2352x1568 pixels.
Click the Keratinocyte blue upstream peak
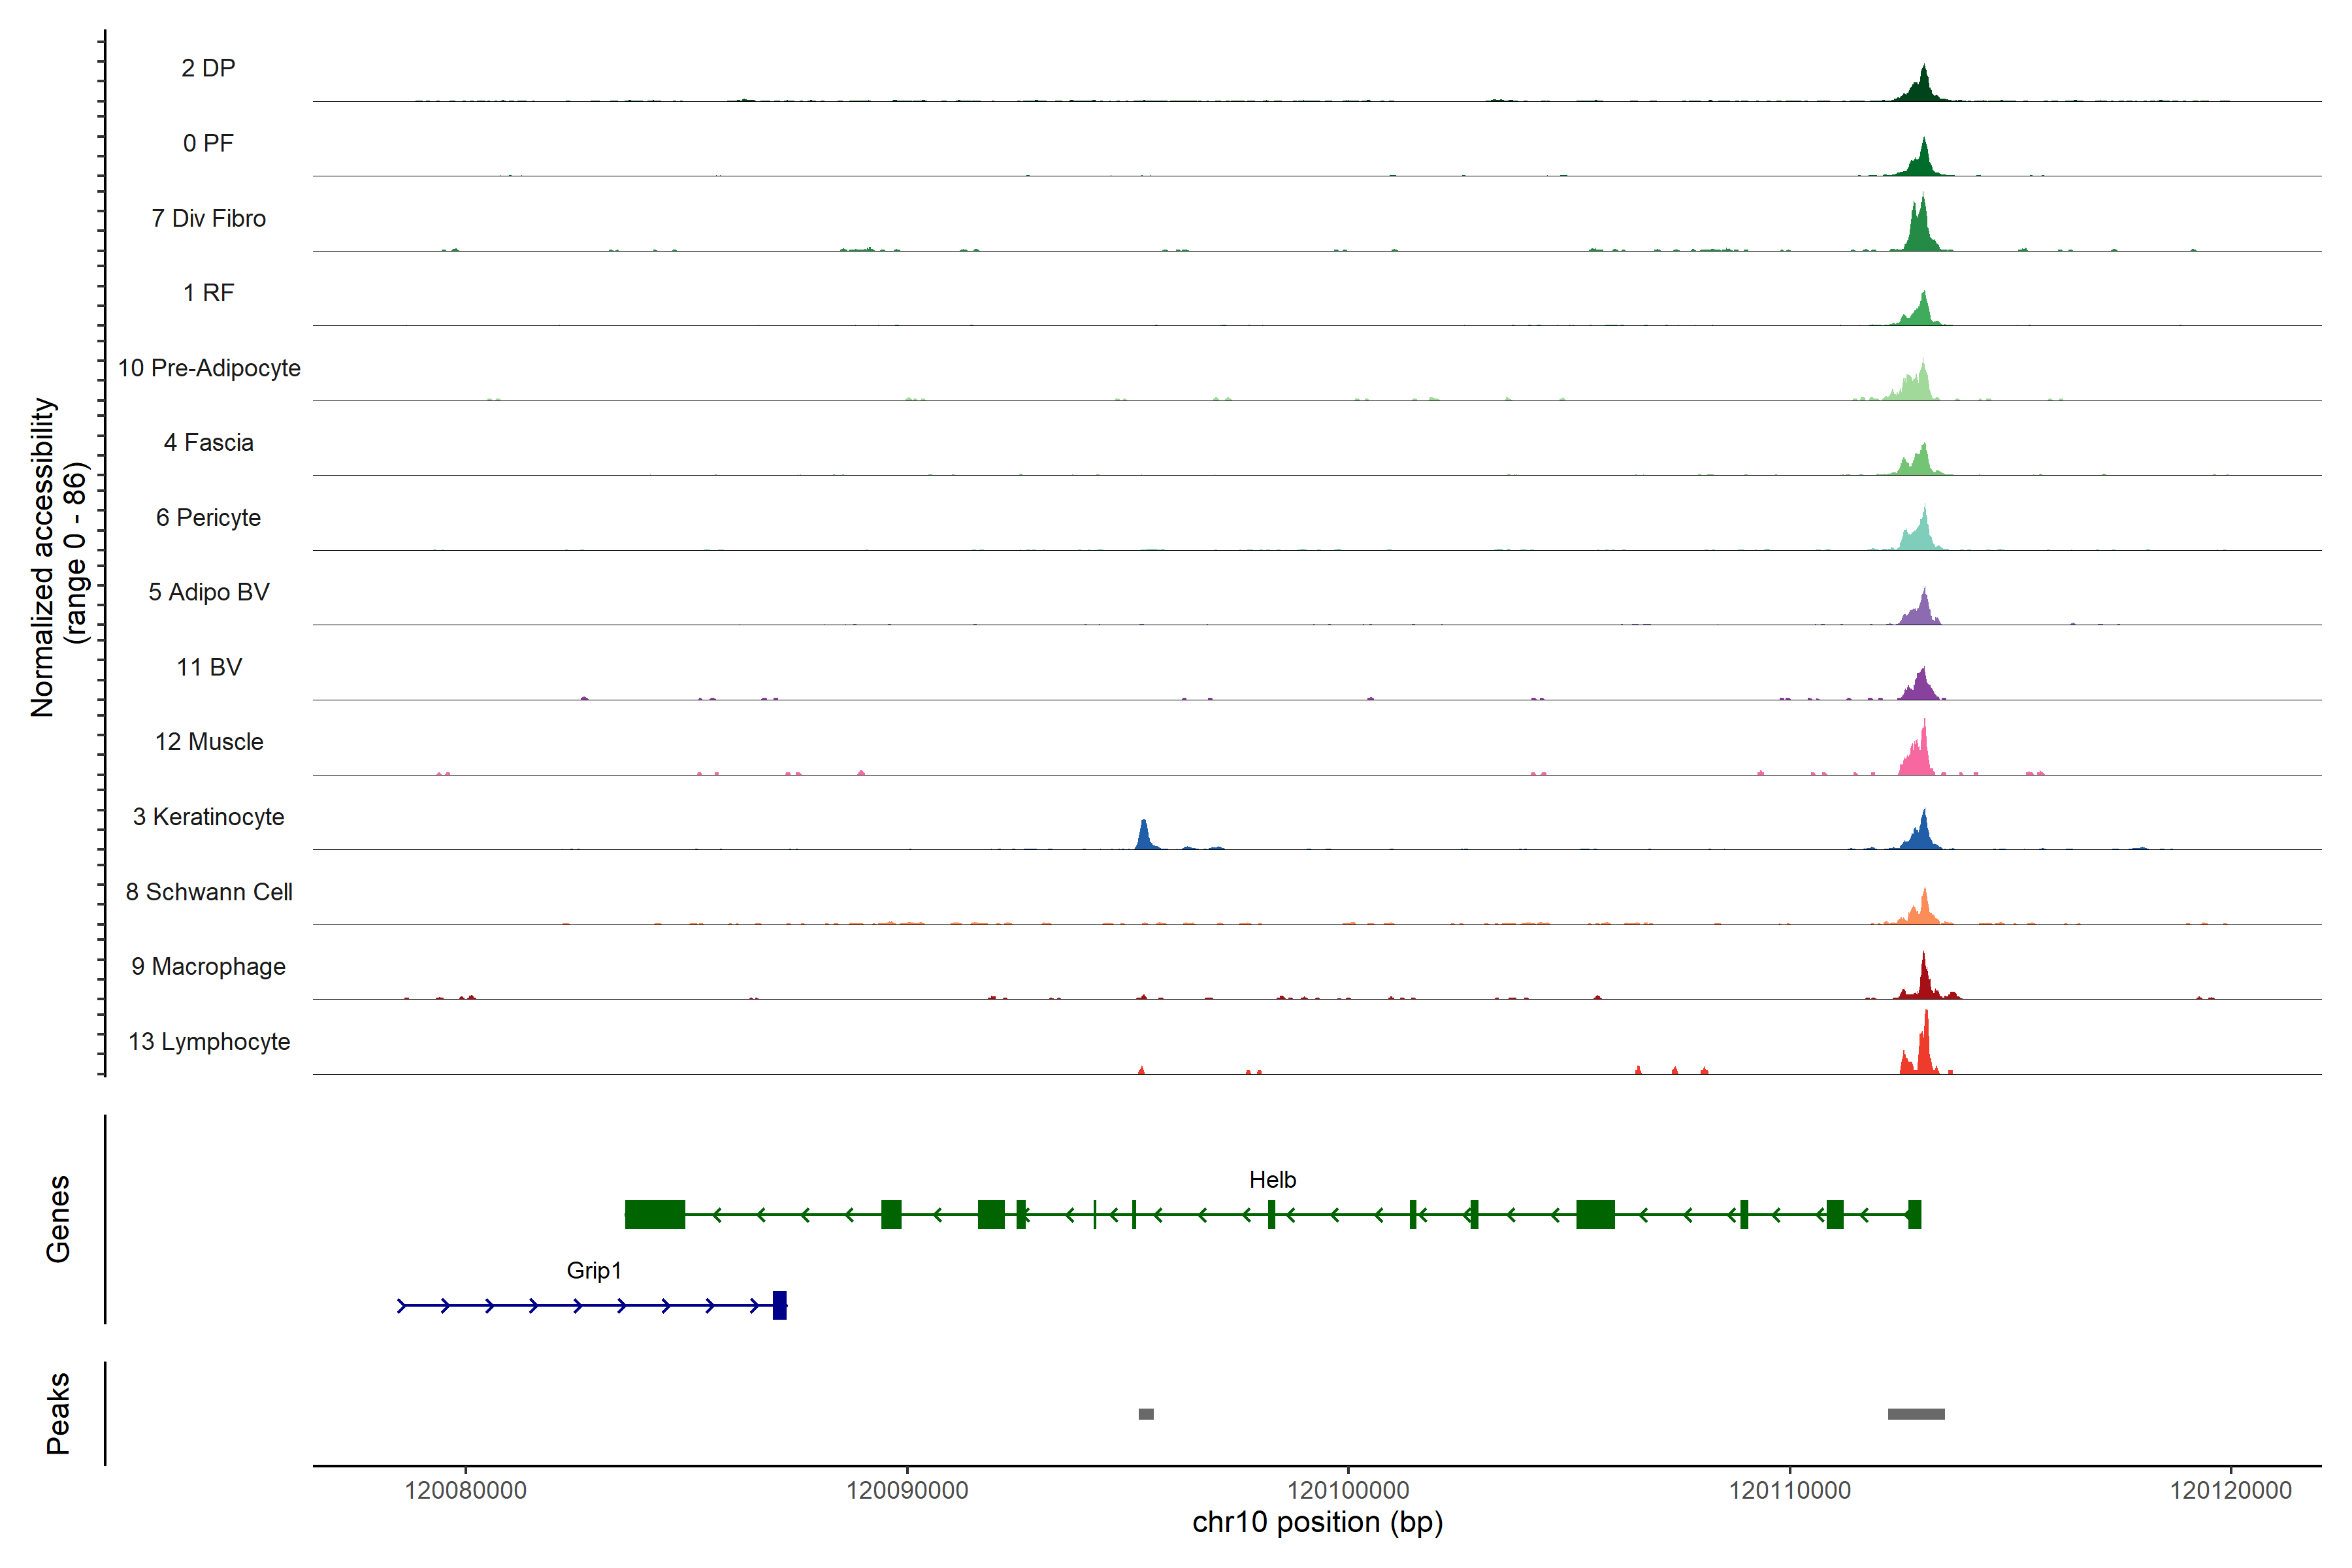[1144, 837]
